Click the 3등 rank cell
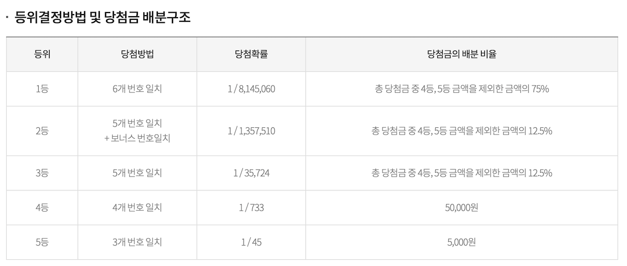This screenshot has height=266, width=627. point(42,173)
